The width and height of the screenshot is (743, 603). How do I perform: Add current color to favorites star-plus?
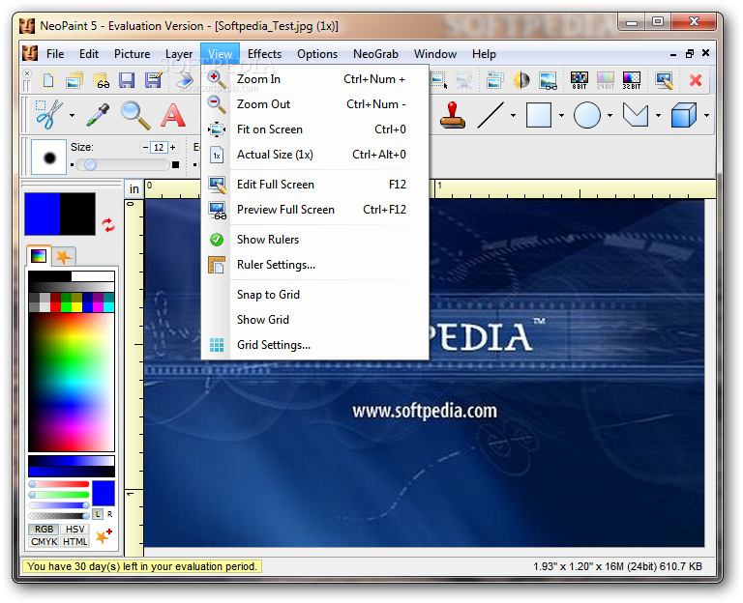coord(104,536)
